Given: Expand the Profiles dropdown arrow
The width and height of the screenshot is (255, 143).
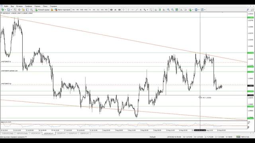Looking at the screenshot, I should point(11,10).
